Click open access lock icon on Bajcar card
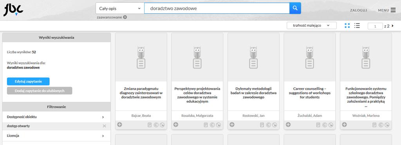Viewport: 401px width, 145px height. pyautogui.click(x=162, y=125)
